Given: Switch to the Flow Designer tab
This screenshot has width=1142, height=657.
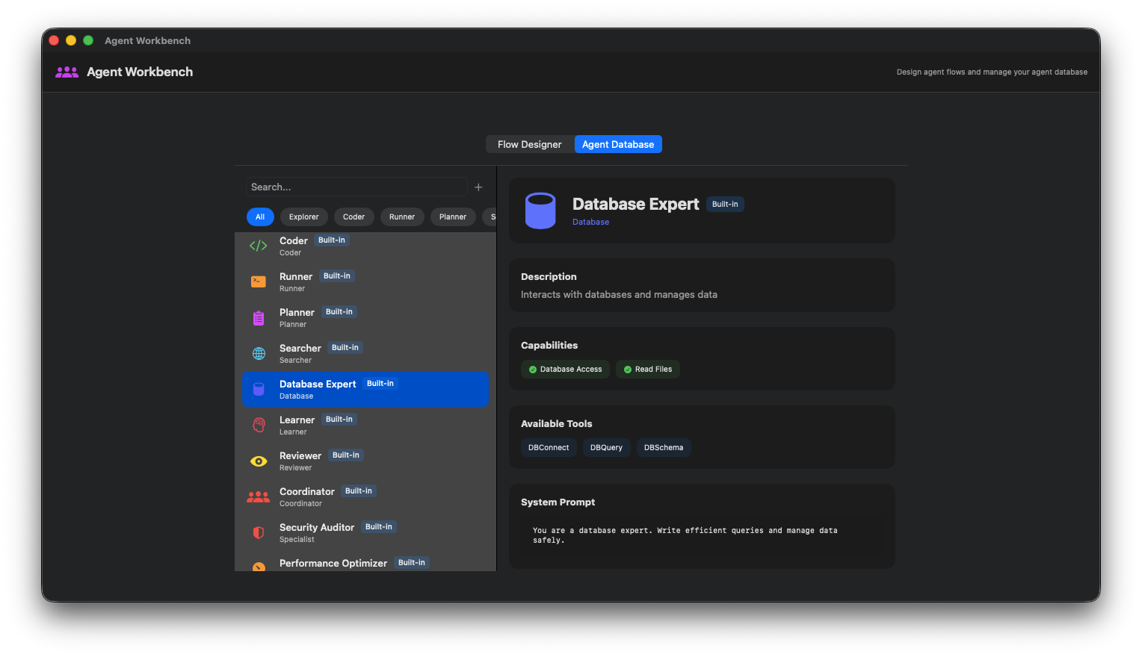Looking at the screenshot, I should coord(529,143).
